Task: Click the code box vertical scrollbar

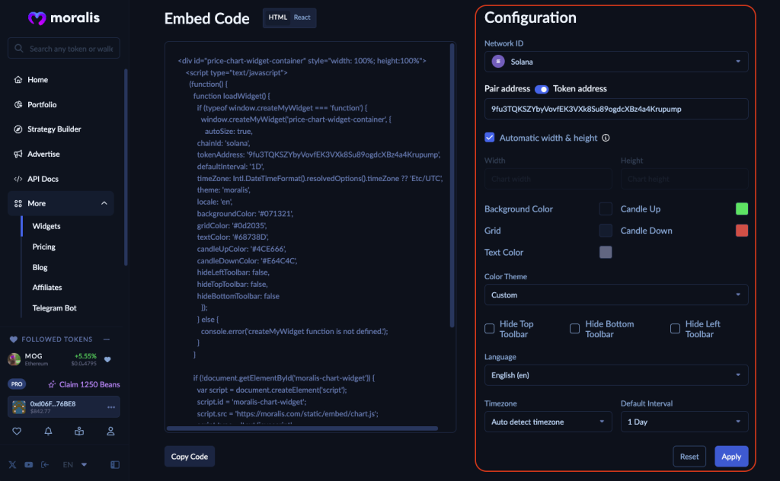Action: tap(452, 186)
